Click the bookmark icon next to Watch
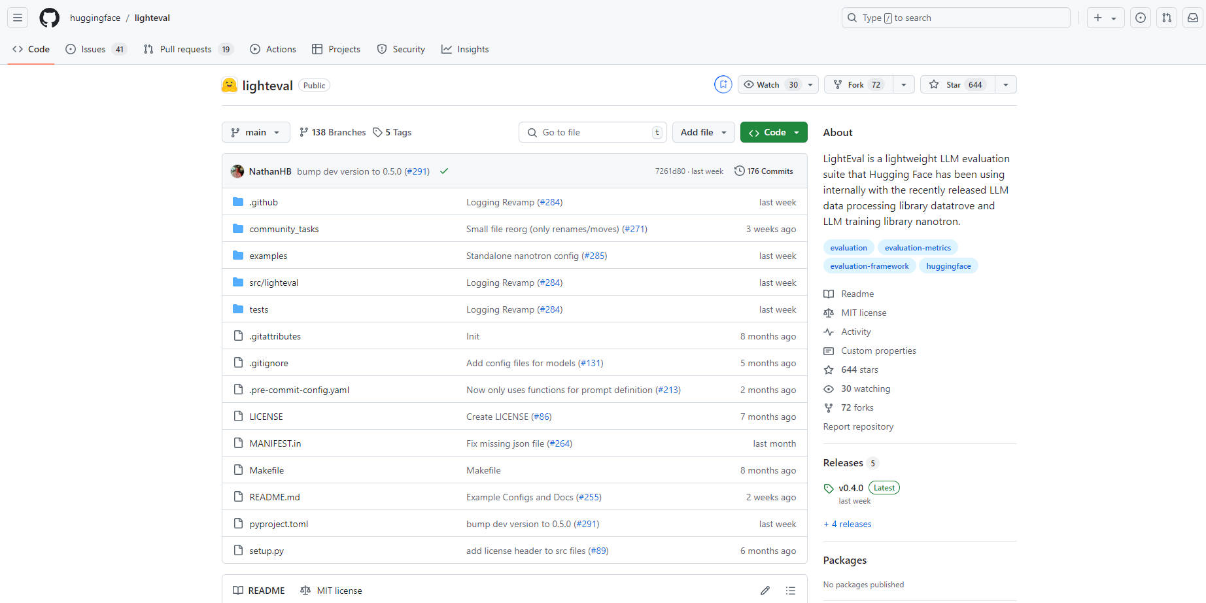Screen dimensions: 1206x603 click(723, 84)
